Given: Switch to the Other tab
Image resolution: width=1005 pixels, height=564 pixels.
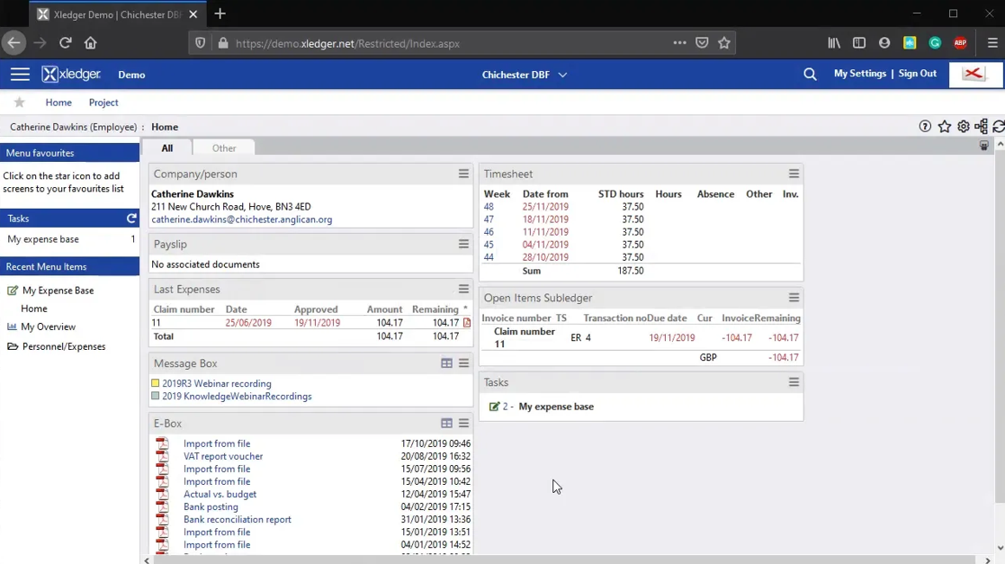Looking at the screenshot, I should (x=223, y=148).
